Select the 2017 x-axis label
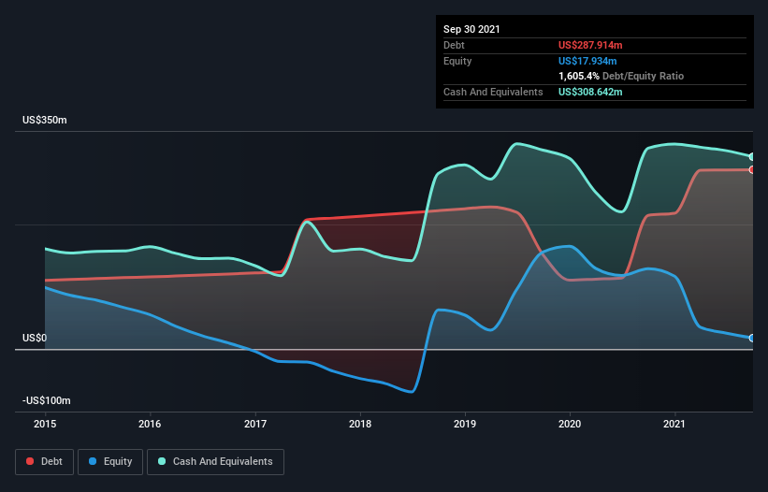Image resolution: width=768 pixels, height=492 pixels. [x=255, y=424]
